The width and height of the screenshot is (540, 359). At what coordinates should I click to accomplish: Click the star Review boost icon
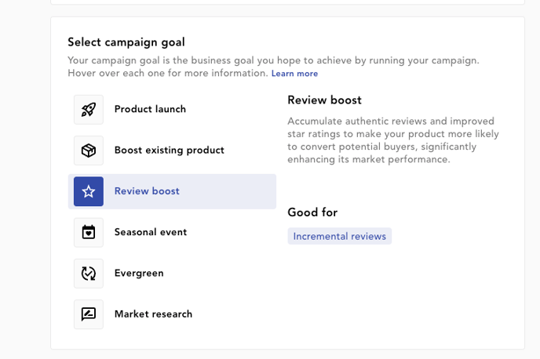(89, 191)
